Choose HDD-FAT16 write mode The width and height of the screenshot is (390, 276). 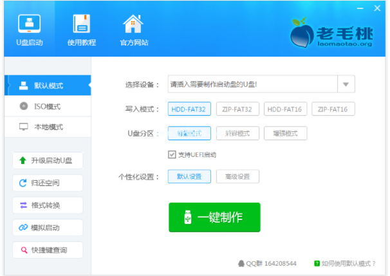click(x=286, y=109)
